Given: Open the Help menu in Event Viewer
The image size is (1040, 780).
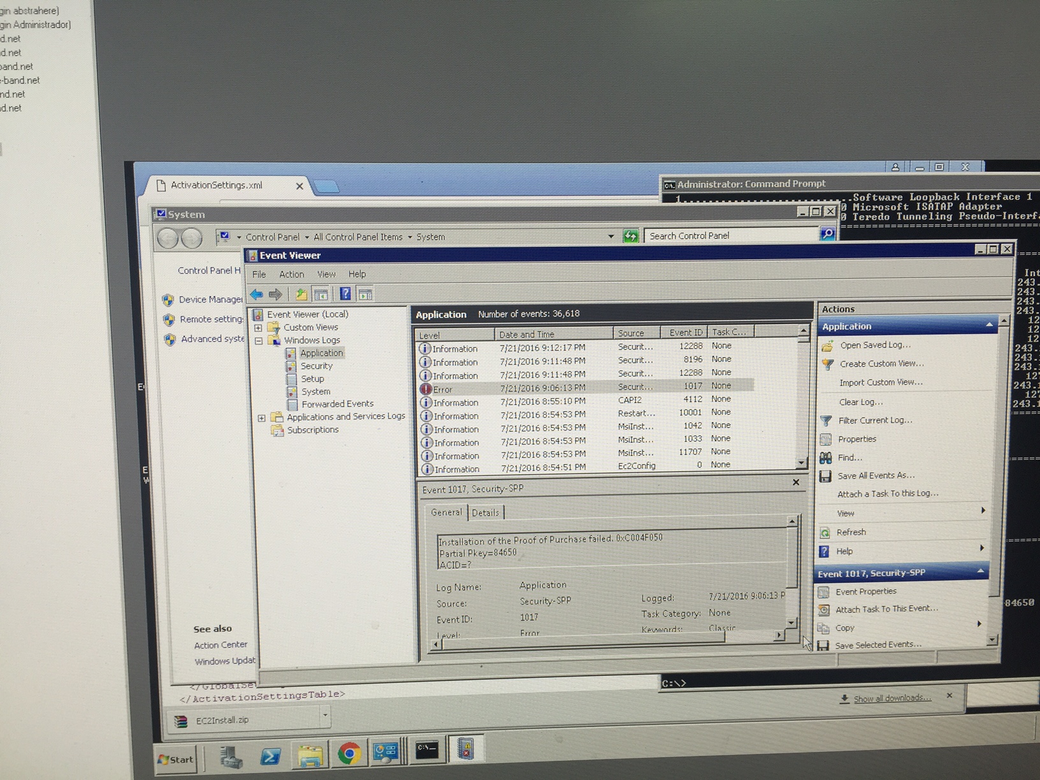Looking at the screenshot, I should [x=357, y=274].
